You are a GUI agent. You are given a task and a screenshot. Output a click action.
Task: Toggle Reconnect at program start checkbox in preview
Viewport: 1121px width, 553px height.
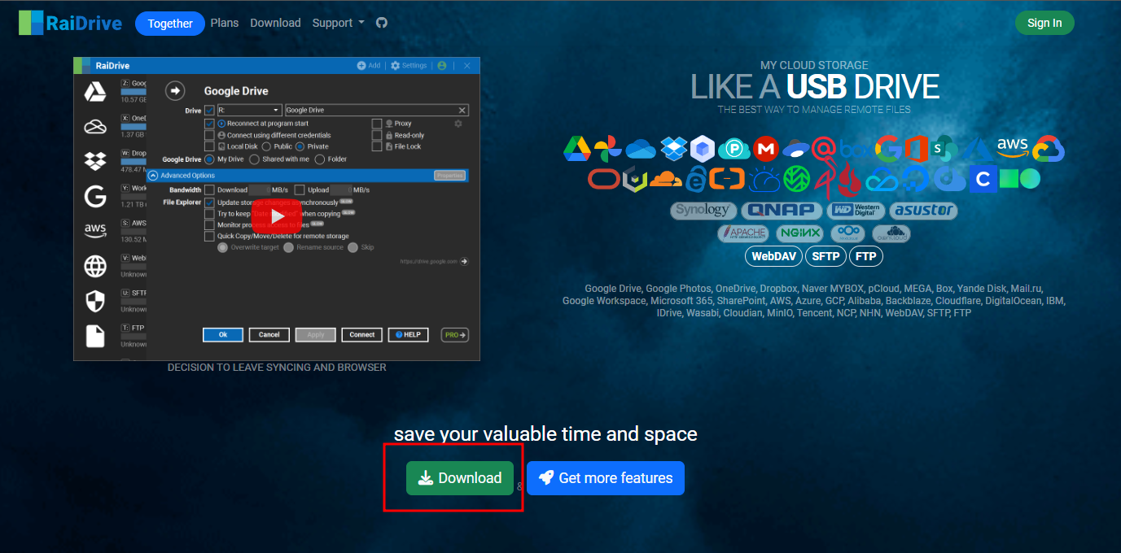[209, 124]
